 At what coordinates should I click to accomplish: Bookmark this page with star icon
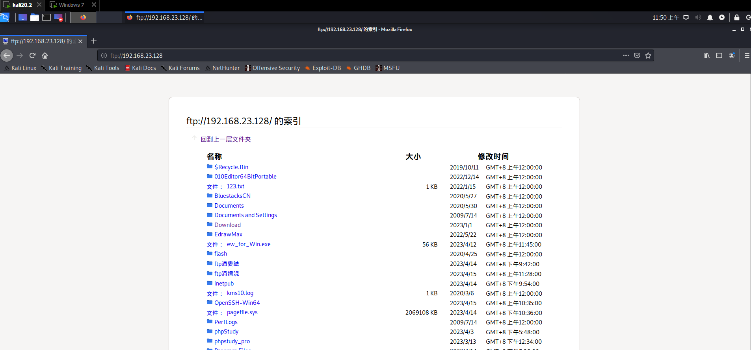pos(648,55)
